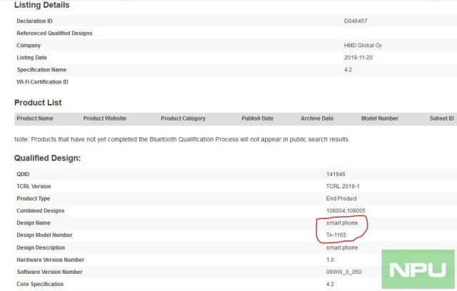Click the Design Name label
Image resolution: width=457 pixels, height=291 pixels.
[34, 223]
